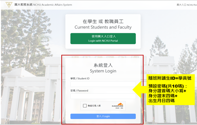
Task: Click the Cloudflare logo icon
Action: [x=117, y=105]
